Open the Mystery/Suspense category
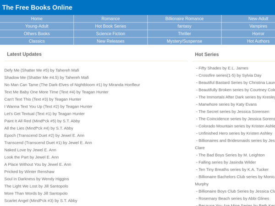 point(184,41)
